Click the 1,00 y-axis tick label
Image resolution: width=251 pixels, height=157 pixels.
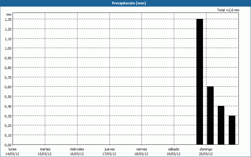(x=8, y=48)
